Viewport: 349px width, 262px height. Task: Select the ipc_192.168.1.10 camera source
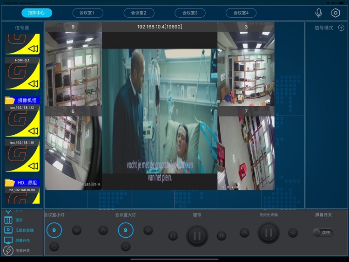22,156
